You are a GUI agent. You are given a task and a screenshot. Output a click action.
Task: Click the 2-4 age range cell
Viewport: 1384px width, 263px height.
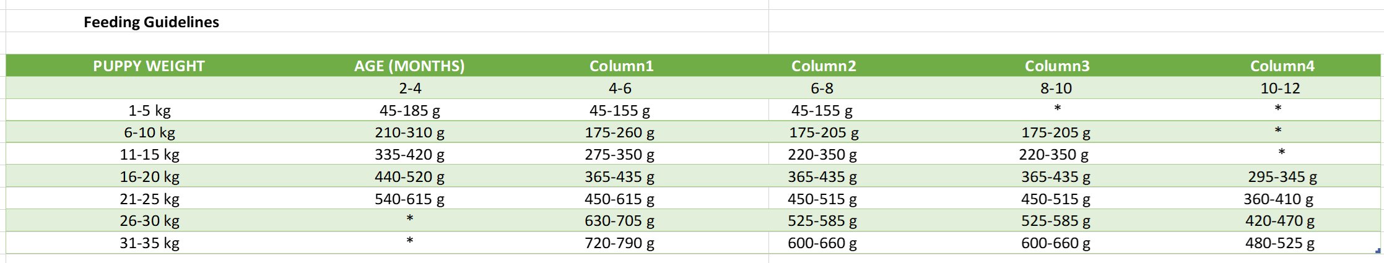click(410, 88)
